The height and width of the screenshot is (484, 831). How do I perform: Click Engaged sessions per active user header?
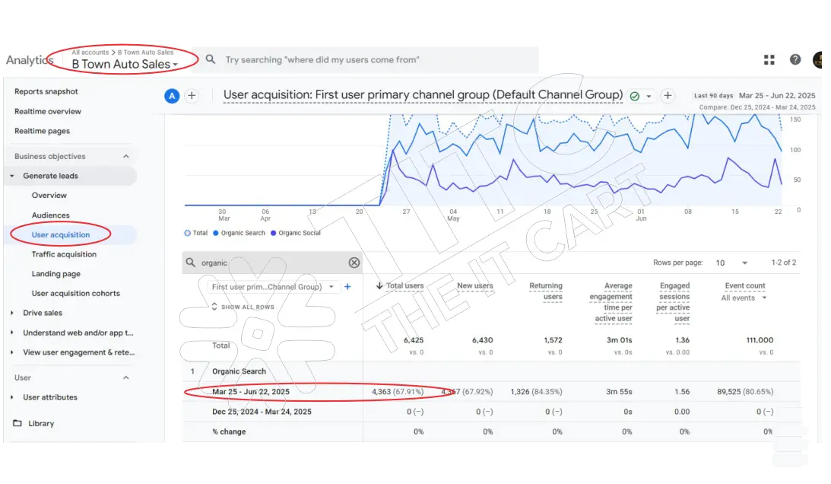coord(673,302)
